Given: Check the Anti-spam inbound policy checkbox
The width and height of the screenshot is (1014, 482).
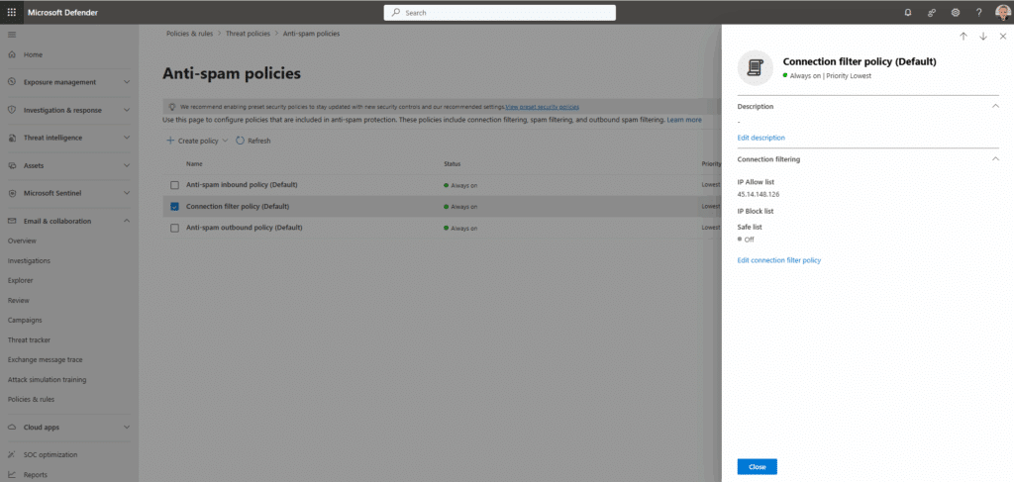Looking at the screenshot, I should [174, 185].
